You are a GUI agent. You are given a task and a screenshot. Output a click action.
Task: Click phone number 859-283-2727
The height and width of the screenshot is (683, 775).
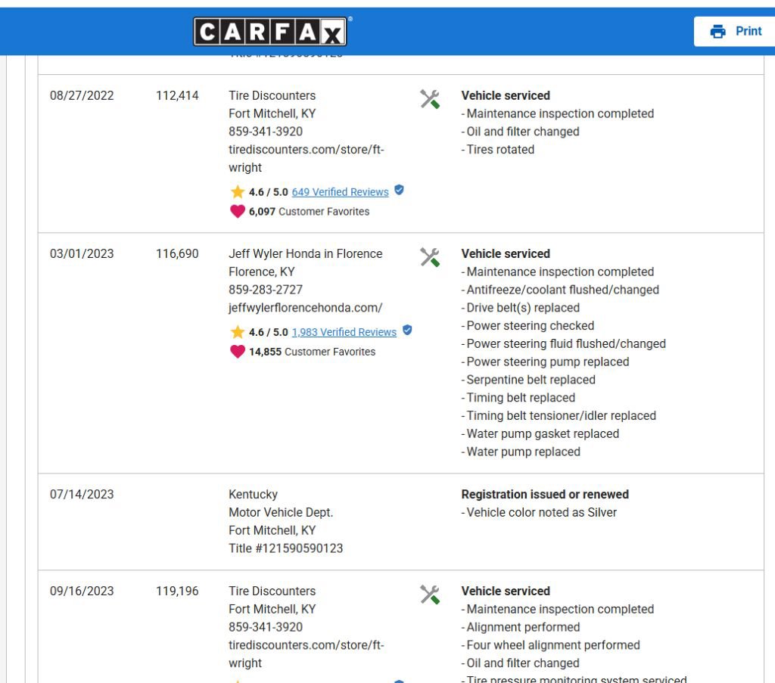[266, 290]
